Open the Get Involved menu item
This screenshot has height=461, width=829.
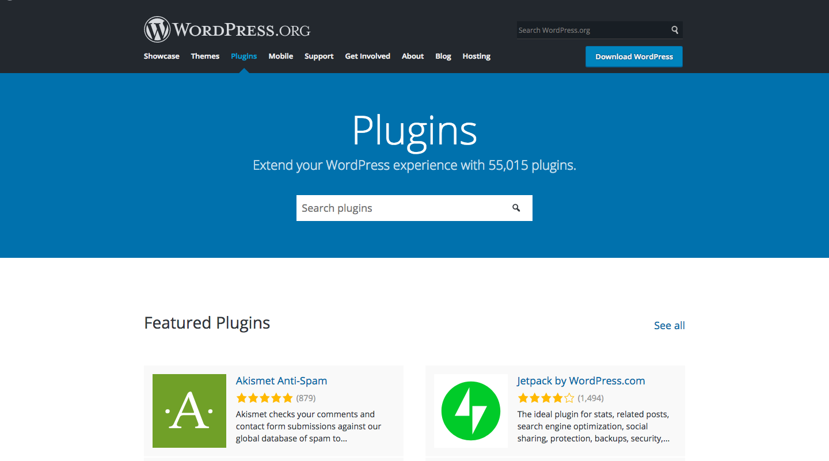368,56
